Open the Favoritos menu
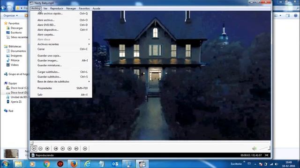Viewport: 300px width, 168px height. 84,8
